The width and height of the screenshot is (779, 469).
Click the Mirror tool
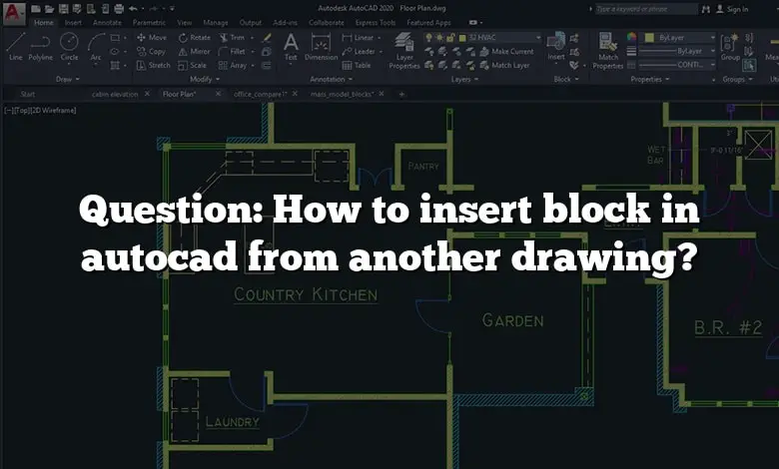[x=195, y=52]
